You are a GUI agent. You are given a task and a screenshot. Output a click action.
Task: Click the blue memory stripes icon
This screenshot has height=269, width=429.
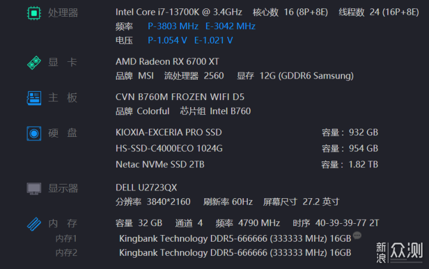[34, 224]
